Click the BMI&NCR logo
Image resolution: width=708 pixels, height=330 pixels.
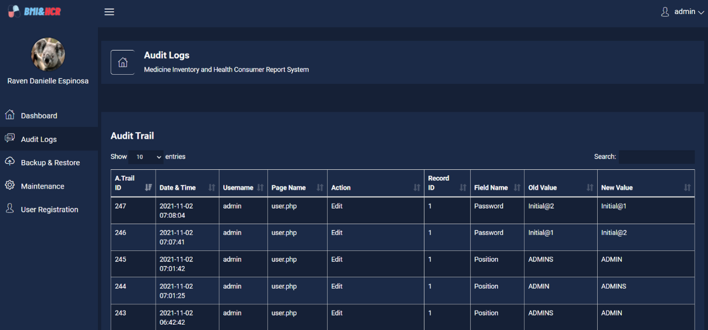pyautogui.click(x=35, y=11)
